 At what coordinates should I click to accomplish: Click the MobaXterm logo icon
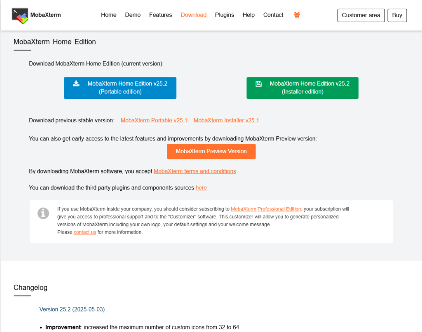click(20, 15)
